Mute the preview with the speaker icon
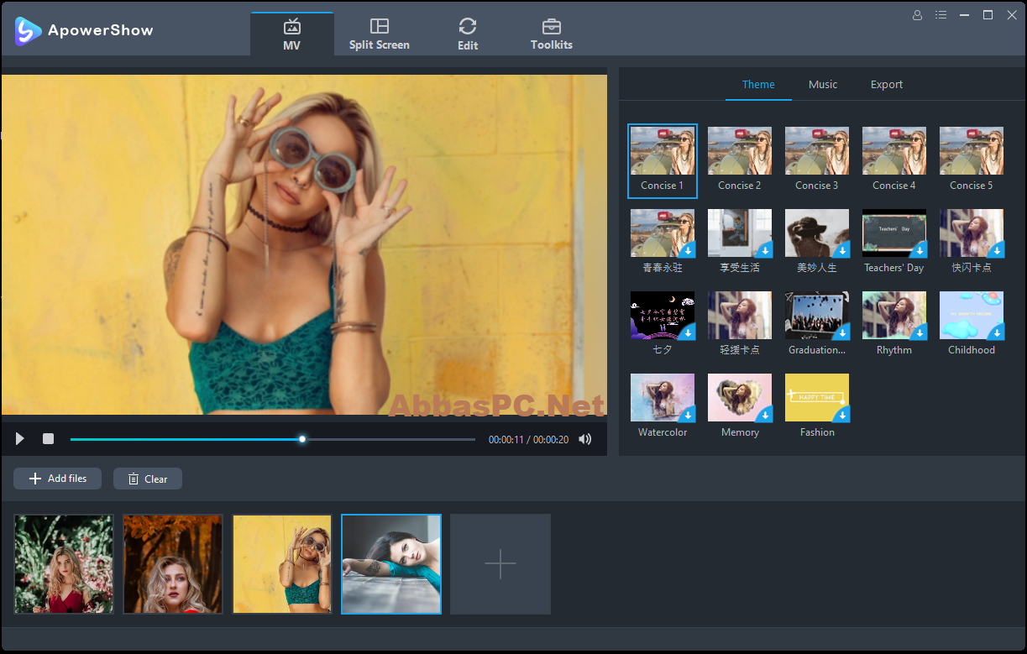The height and width of the screenshot is (654, 1027). pos(585,439)
